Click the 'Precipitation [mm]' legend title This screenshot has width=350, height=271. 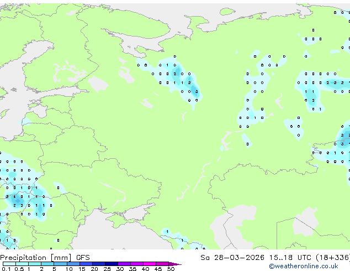pos(36,258)
